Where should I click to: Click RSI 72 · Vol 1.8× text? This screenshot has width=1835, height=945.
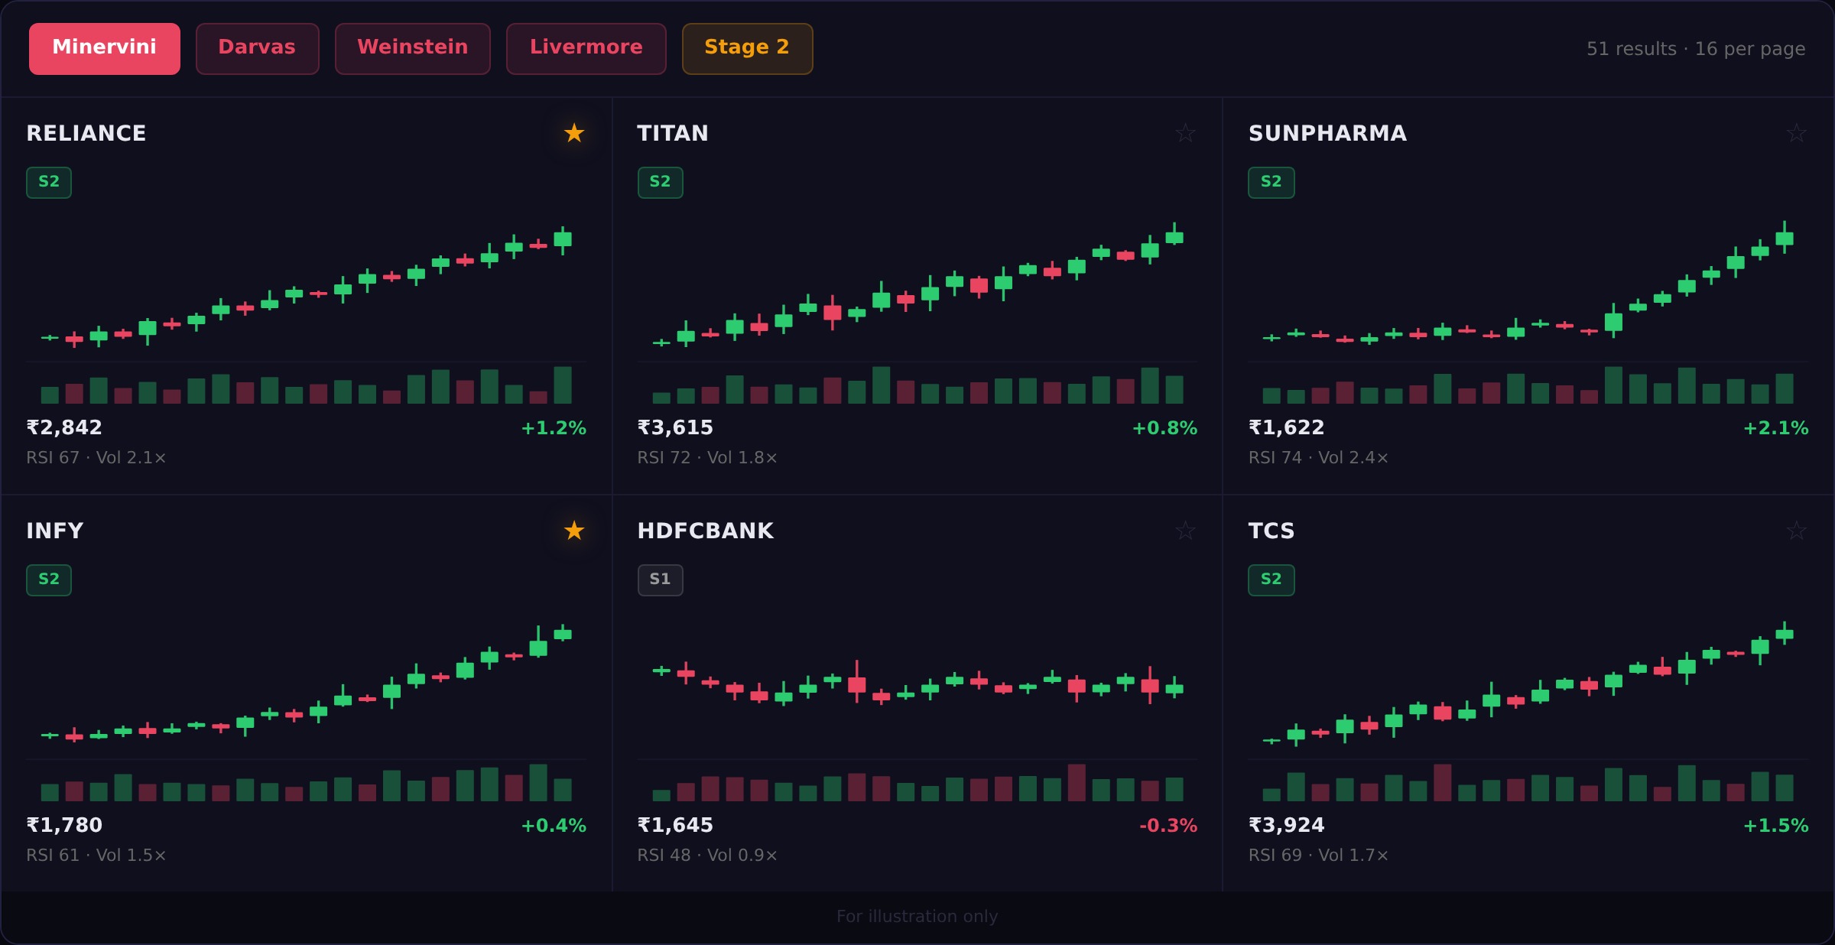coord(707,458)
